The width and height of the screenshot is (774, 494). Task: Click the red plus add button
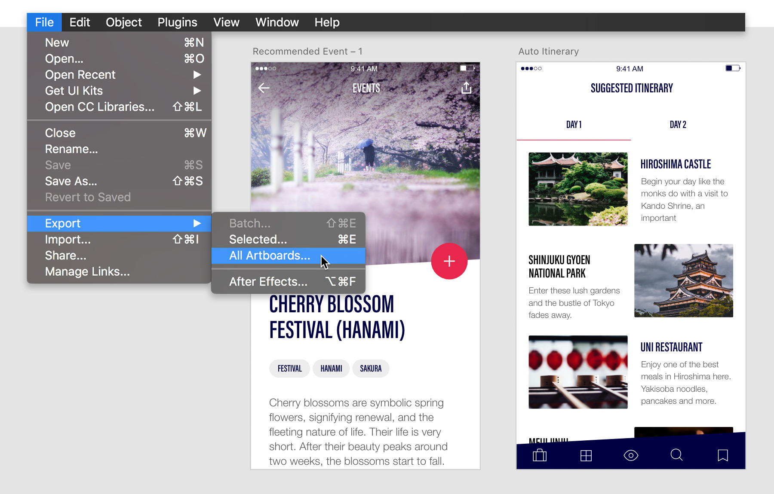[449, 261]
